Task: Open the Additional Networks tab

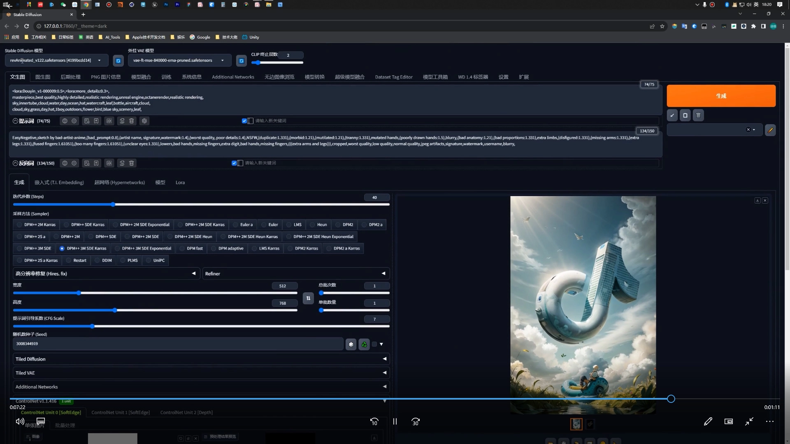Action: pyautogui.click(x=233, y=77)
